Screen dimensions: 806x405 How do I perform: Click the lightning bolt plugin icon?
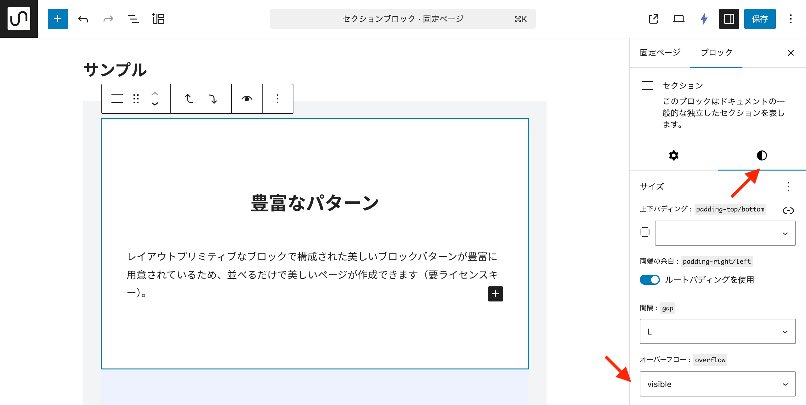[704, 19]
